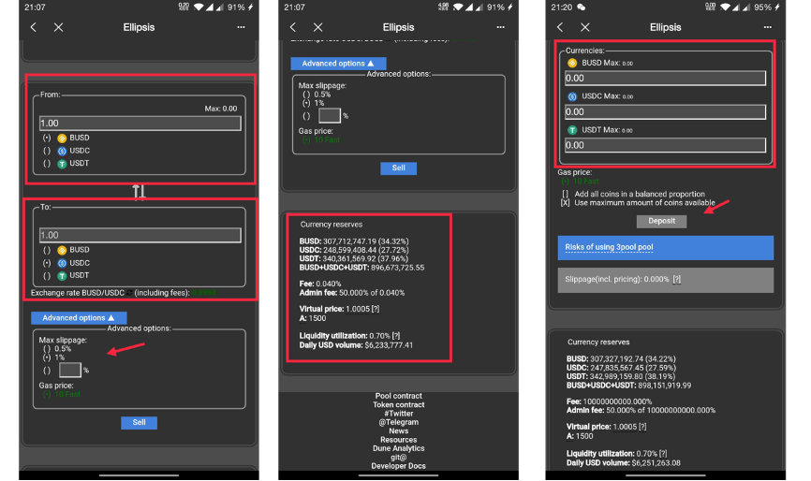Screen dimensions: 811x481
Task: Click the BUSD coin icon in Currencies section
Action: point(572,63)
